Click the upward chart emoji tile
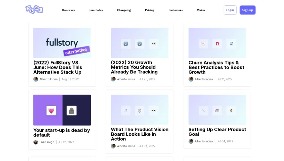Viewport: 284px width, 161px height. coord(231,44)
